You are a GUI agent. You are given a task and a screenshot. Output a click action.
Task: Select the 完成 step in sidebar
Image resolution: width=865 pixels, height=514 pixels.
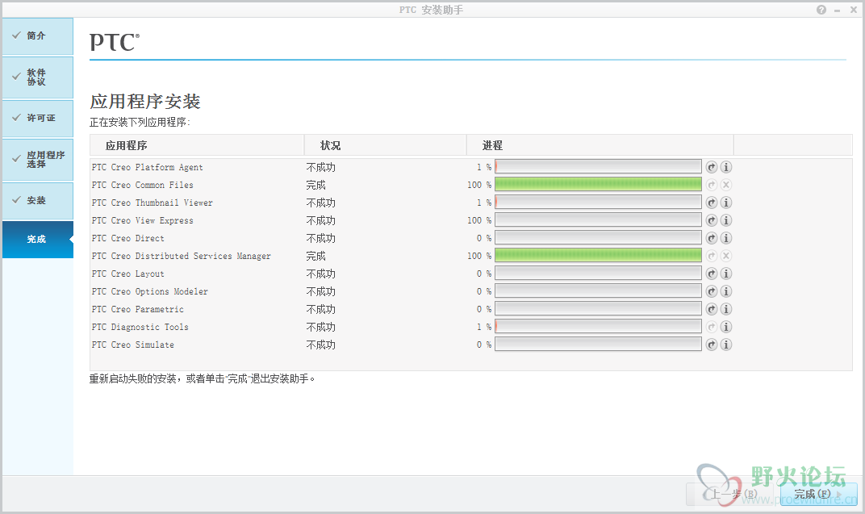[x=37, y=240]
